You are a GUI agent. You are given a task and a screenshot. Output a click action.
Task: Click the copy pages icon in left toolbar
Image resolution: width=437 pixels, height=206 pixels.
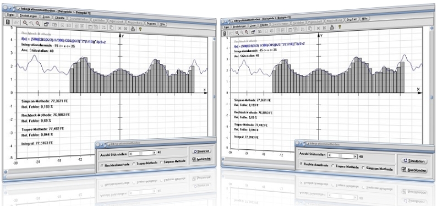[x=111, y=28]
